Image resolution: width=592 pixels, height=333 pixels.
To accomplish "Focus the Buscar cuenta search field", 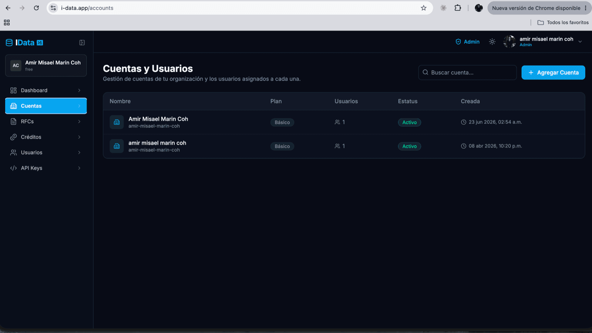I will pos(467,72).
